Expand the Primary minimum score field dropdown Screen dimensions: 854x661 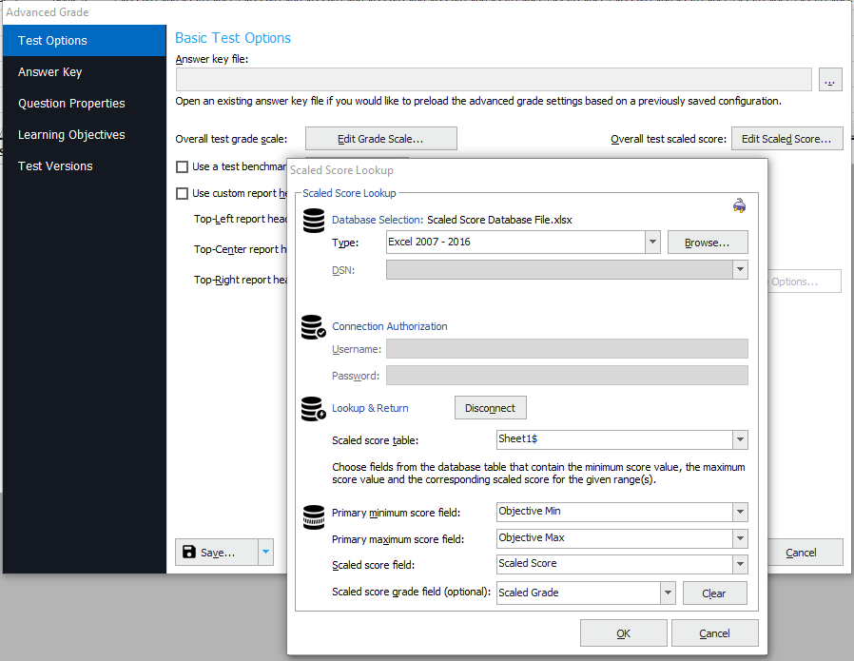[740, 512]
